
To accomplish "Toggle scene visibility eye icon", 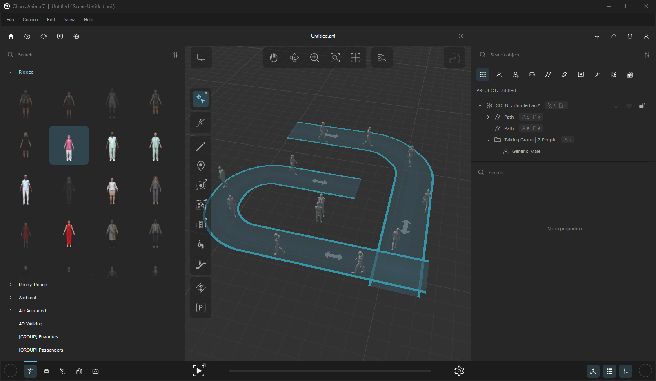I will 629,105.
